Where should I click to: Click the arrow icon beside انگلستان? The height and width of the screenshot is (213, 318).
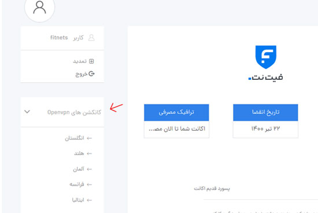point(89,138)
